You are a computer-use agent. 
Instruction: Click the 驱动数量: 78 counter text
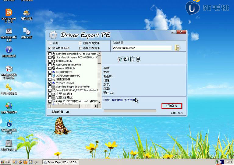(x=60, y=112)
